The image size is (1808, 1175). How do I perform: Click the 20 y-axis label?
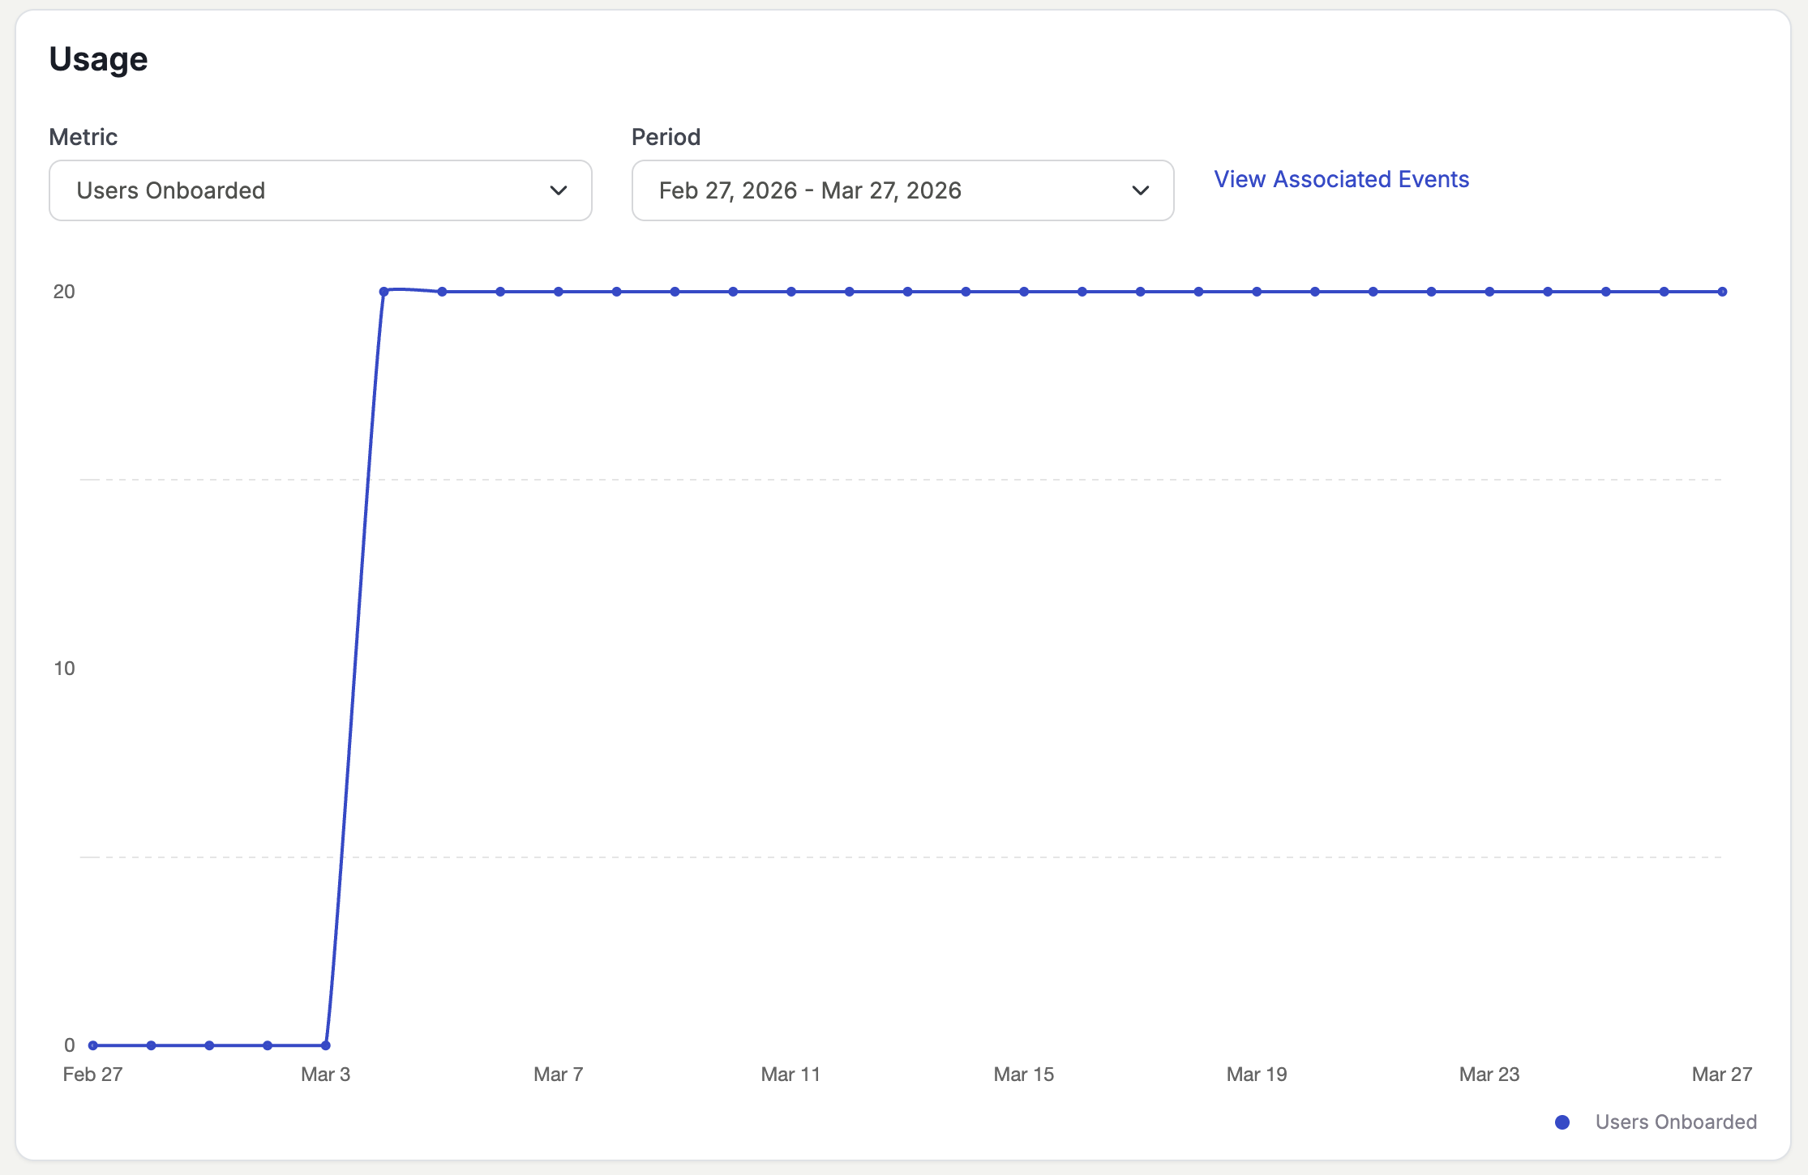pyautogui.click(x=64, y=292)
